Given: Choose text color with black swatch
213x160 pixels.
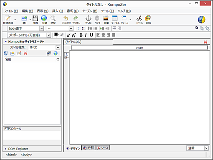Looking at the screenshot, I should tap(56, 35).
